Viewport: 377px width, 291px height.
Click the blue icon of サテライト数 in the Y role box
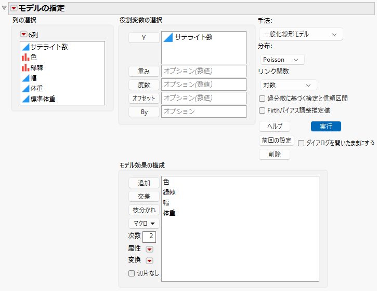(x=168, y=37)
